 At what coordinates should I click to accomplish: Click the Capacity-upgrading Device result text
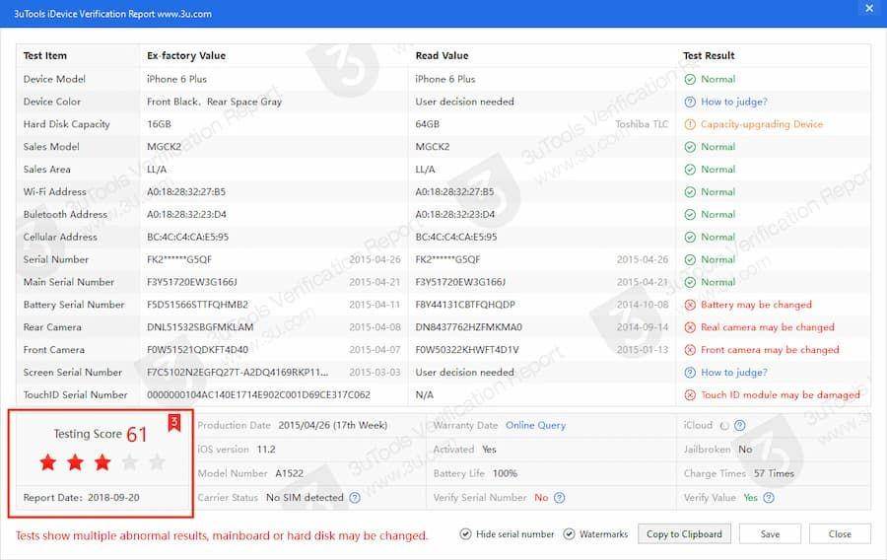click(x=762, y=124)
